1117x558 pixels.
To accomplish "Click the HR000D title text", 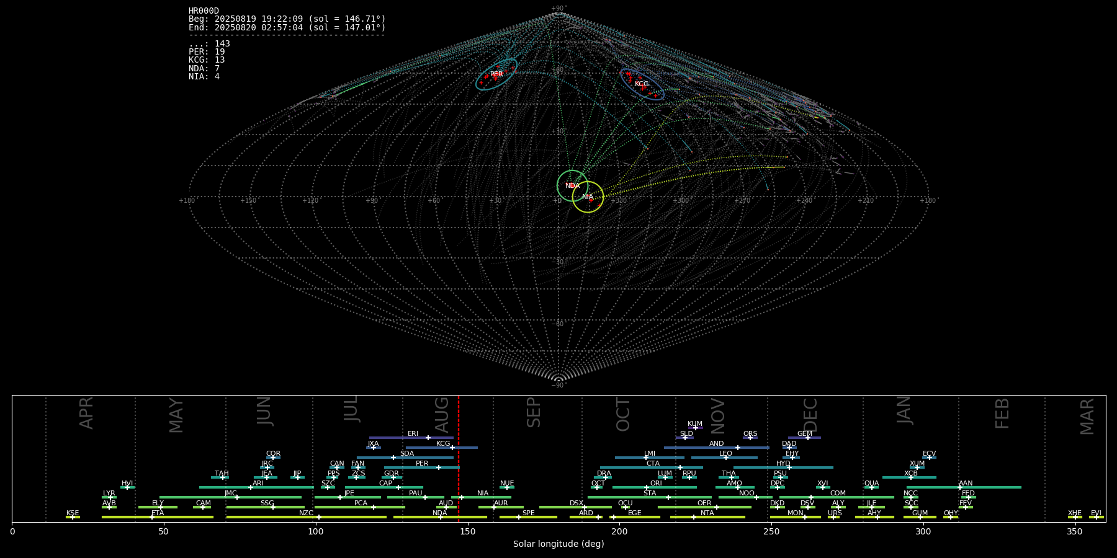I will tap(204, 11).
